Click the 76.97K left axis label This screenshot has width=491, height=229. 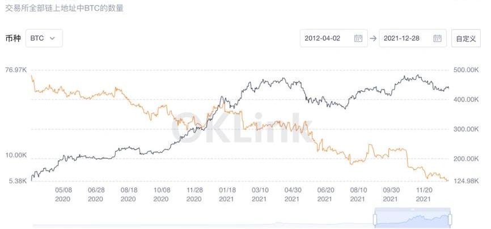pyautogui.click(x=16, y=70)
